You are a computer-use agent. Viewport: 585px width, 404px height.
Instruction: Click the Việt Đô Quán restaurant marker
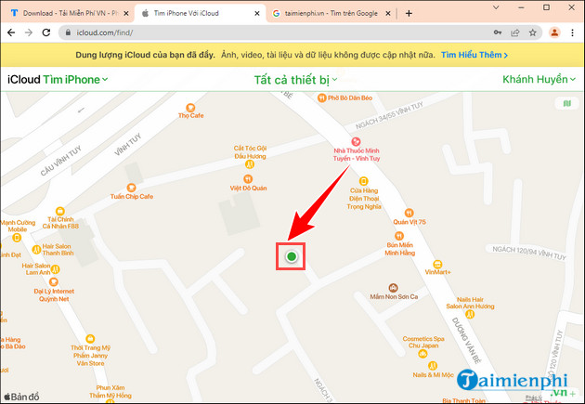[248, 178]
